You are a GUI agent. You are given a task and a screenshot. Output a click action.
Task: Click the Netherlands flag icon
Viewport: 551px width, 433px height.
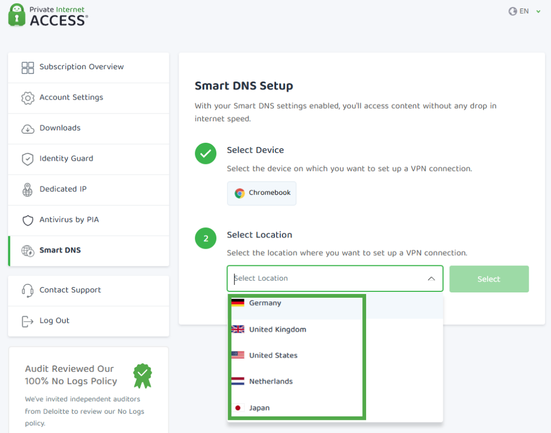[x=238, y=381]
